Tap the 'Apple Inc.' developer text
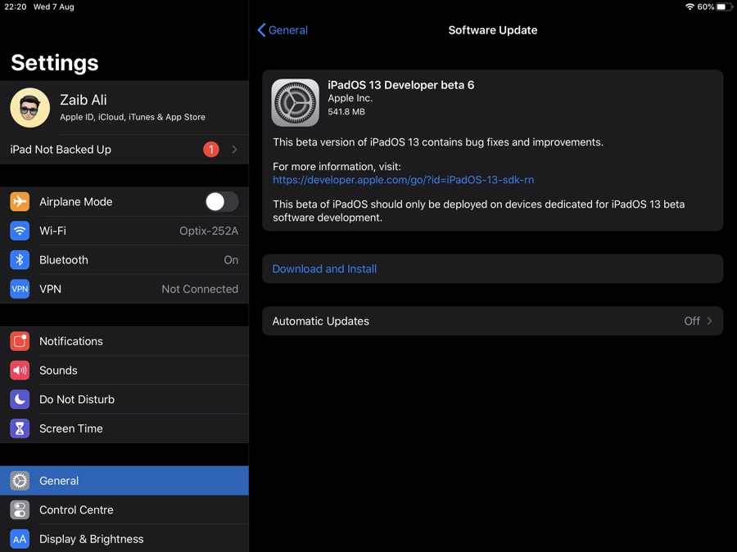 point(350,98)
